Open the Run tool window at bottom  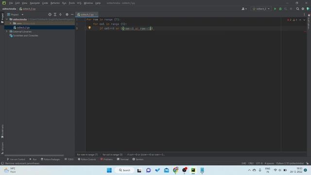coord(33,159)
